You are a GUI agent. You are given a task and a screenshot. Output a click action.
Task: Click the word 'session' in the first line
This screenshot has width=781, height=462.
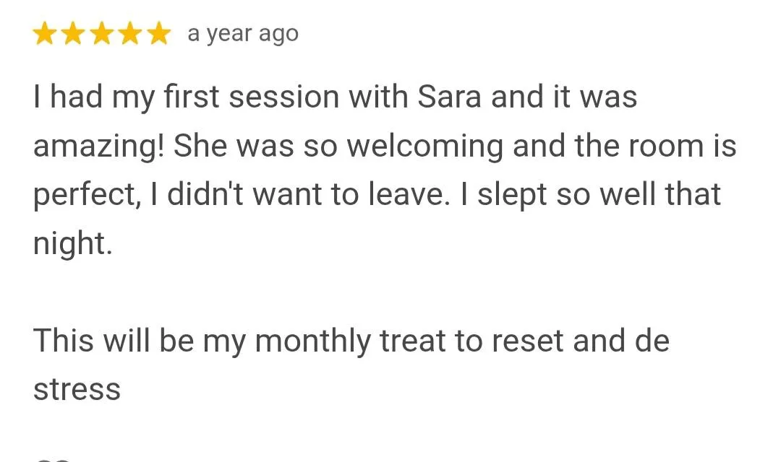[x=284, y=97]
